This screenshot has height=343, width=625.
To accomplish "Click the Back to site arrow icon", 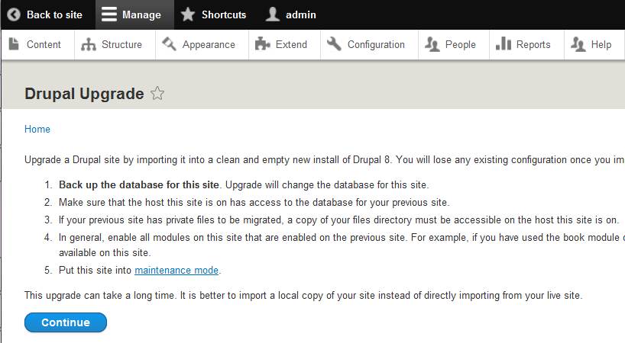I will 14,14.
